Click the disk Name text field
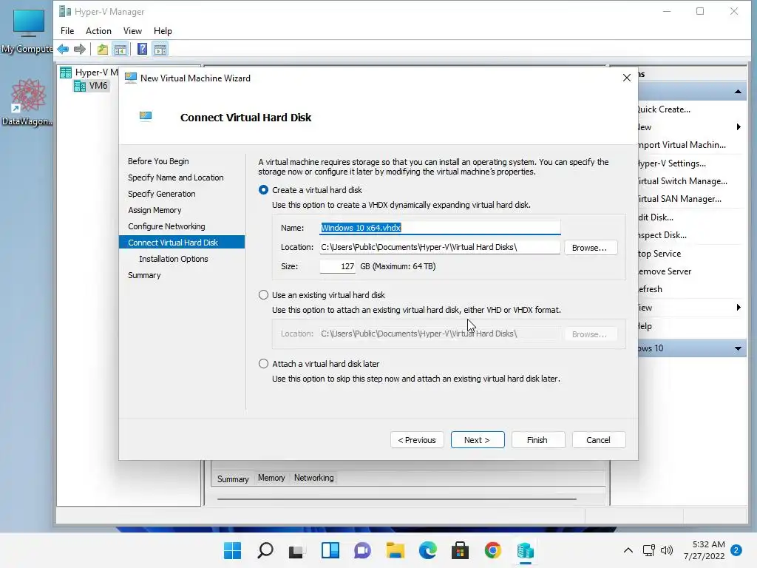Viewport: 757px width, 568px height. [x=440, y=228]
